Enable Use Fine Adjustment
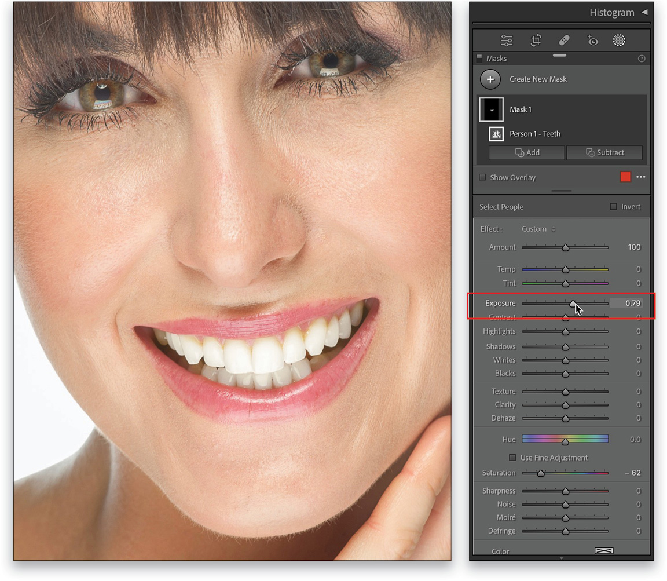The width and height of the screenshot is (667, 581). (512, 458)
